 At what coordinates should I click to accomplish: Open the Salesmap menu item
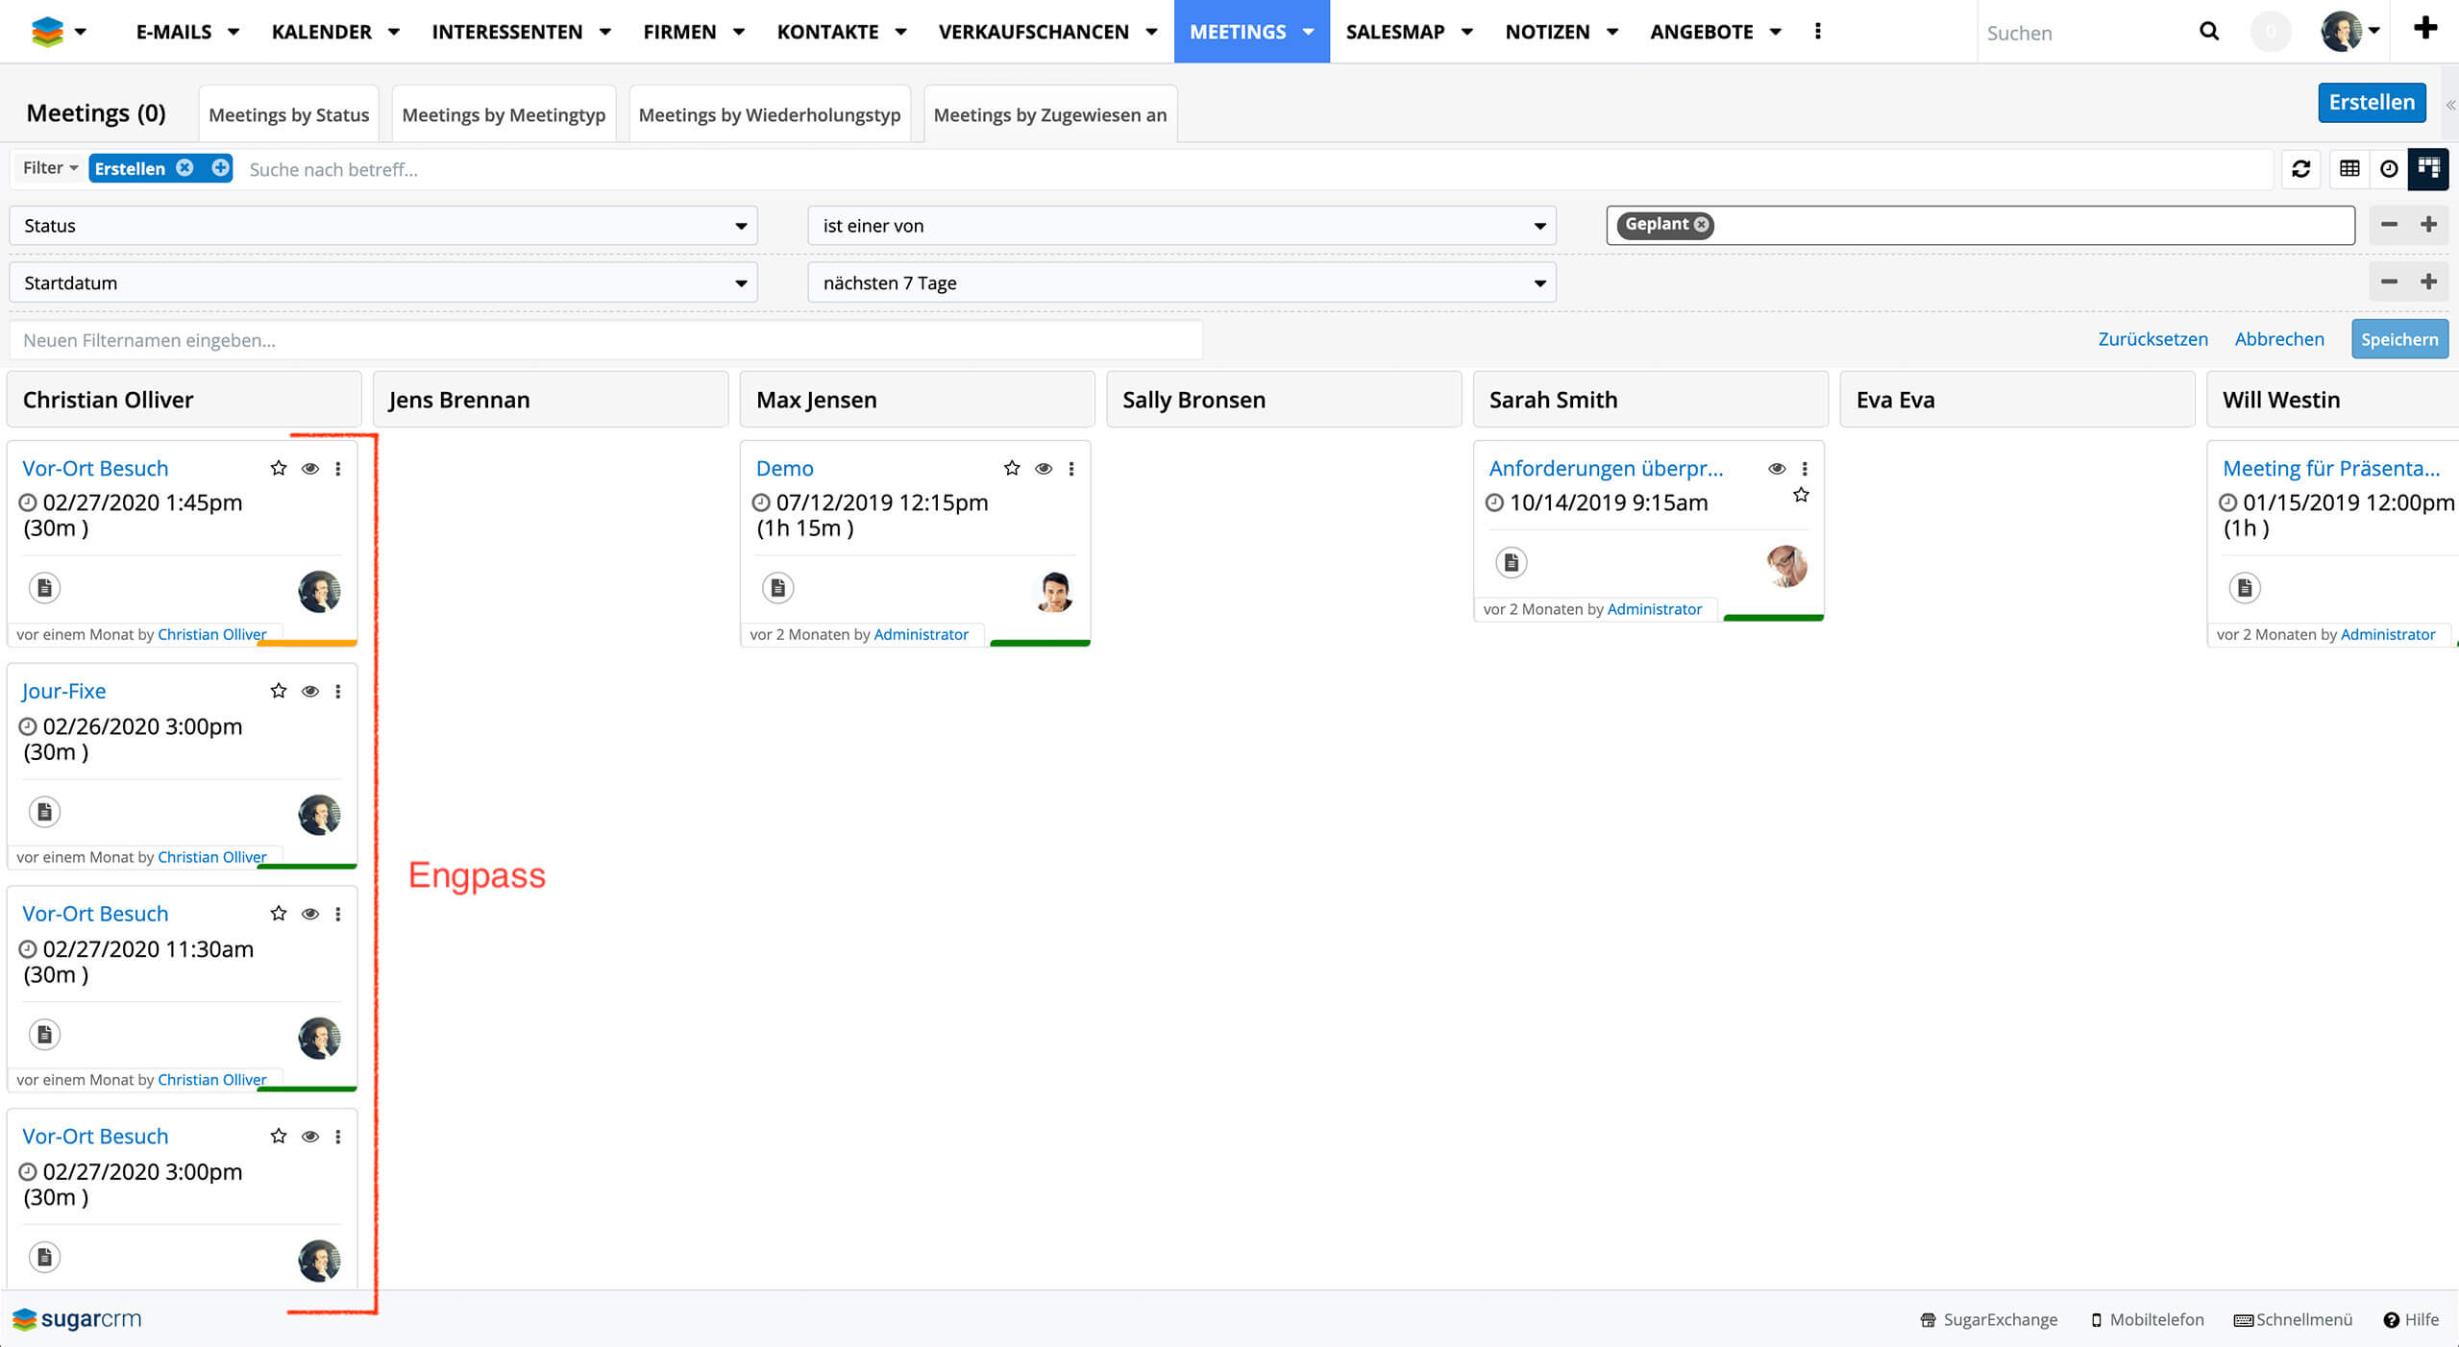1395,32
